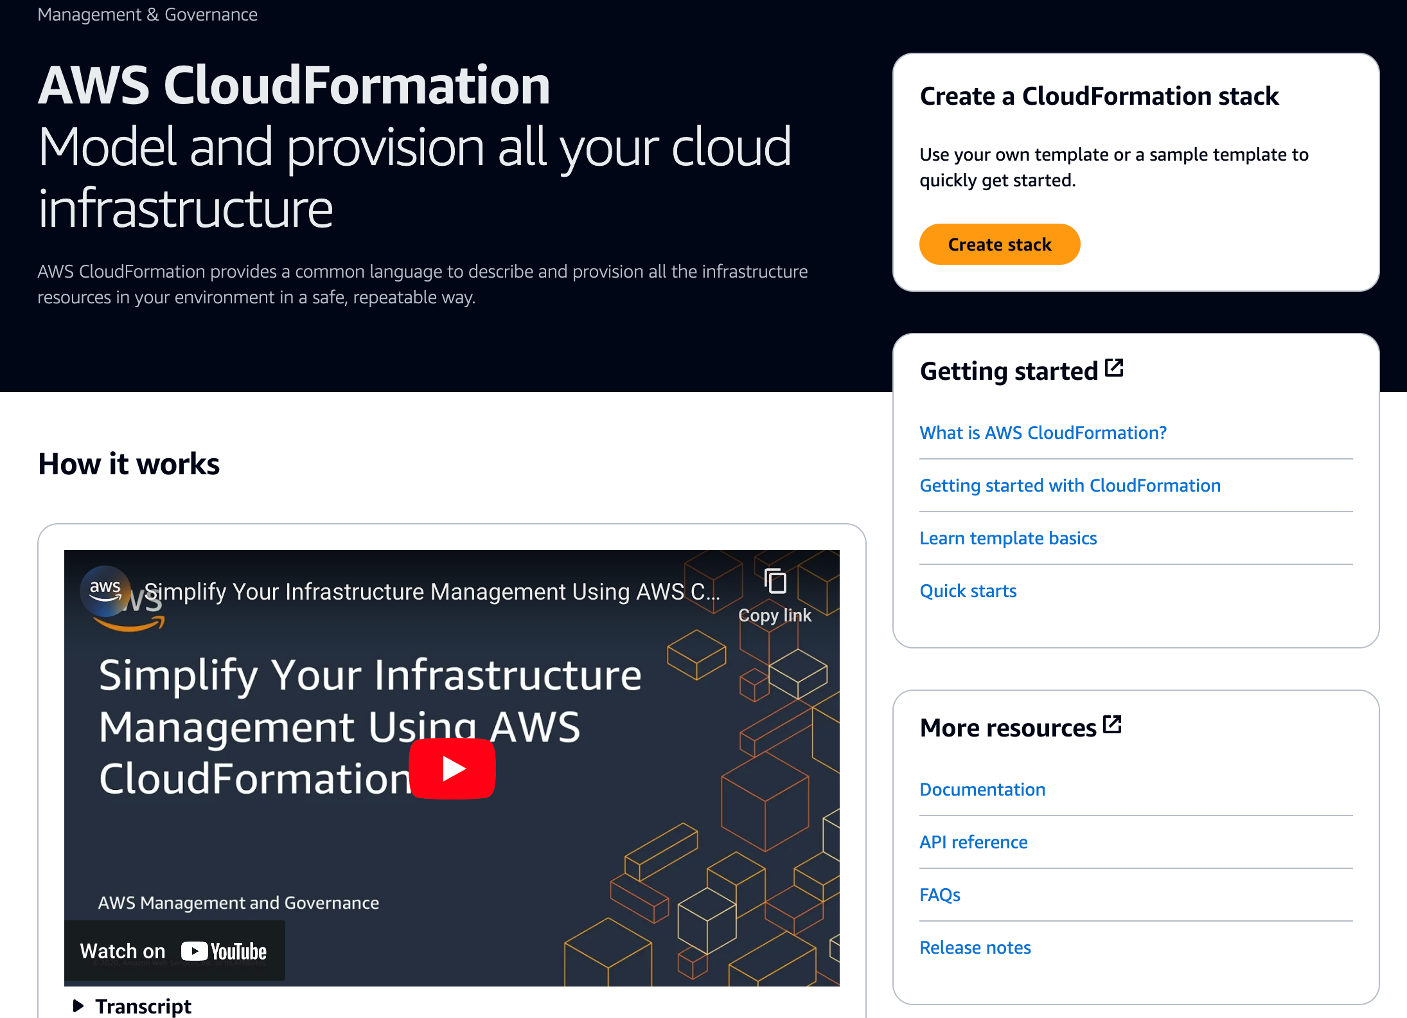This screenshot has height=1018, width=1407.
Task: Expand the Transcript section
Action: click(143, 1006)
